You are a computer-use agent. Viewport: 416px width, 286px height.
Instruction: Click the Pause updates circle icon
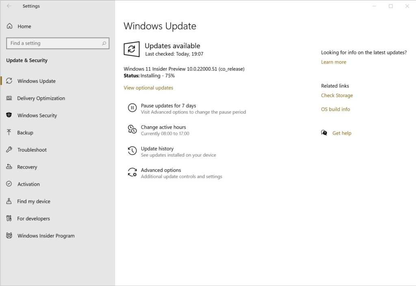[x=132, y=108]
